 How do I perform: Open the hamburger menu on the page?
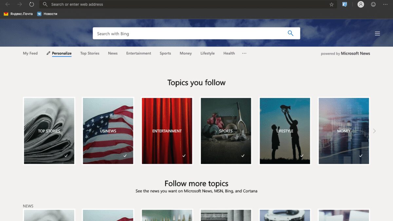pos(377,33)
